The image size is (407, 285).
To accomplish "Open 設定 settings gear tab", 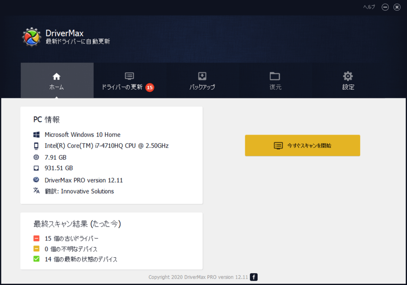I will [x=348, y=81].
